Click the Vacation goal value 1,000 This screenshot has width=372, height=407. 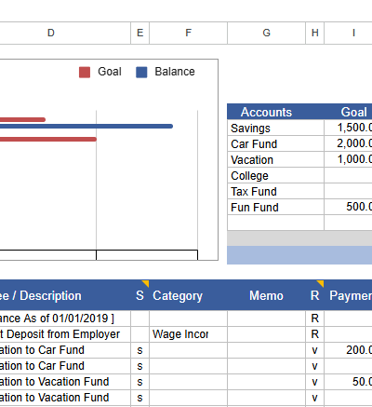point(349,159)
